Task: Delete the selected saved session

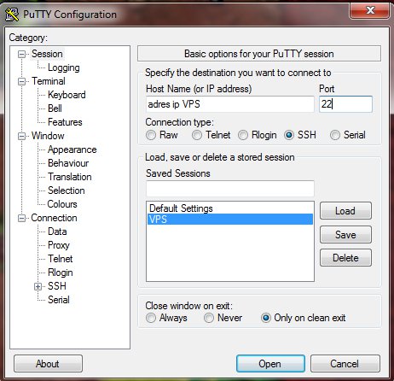Action: [x=345, y=258]
